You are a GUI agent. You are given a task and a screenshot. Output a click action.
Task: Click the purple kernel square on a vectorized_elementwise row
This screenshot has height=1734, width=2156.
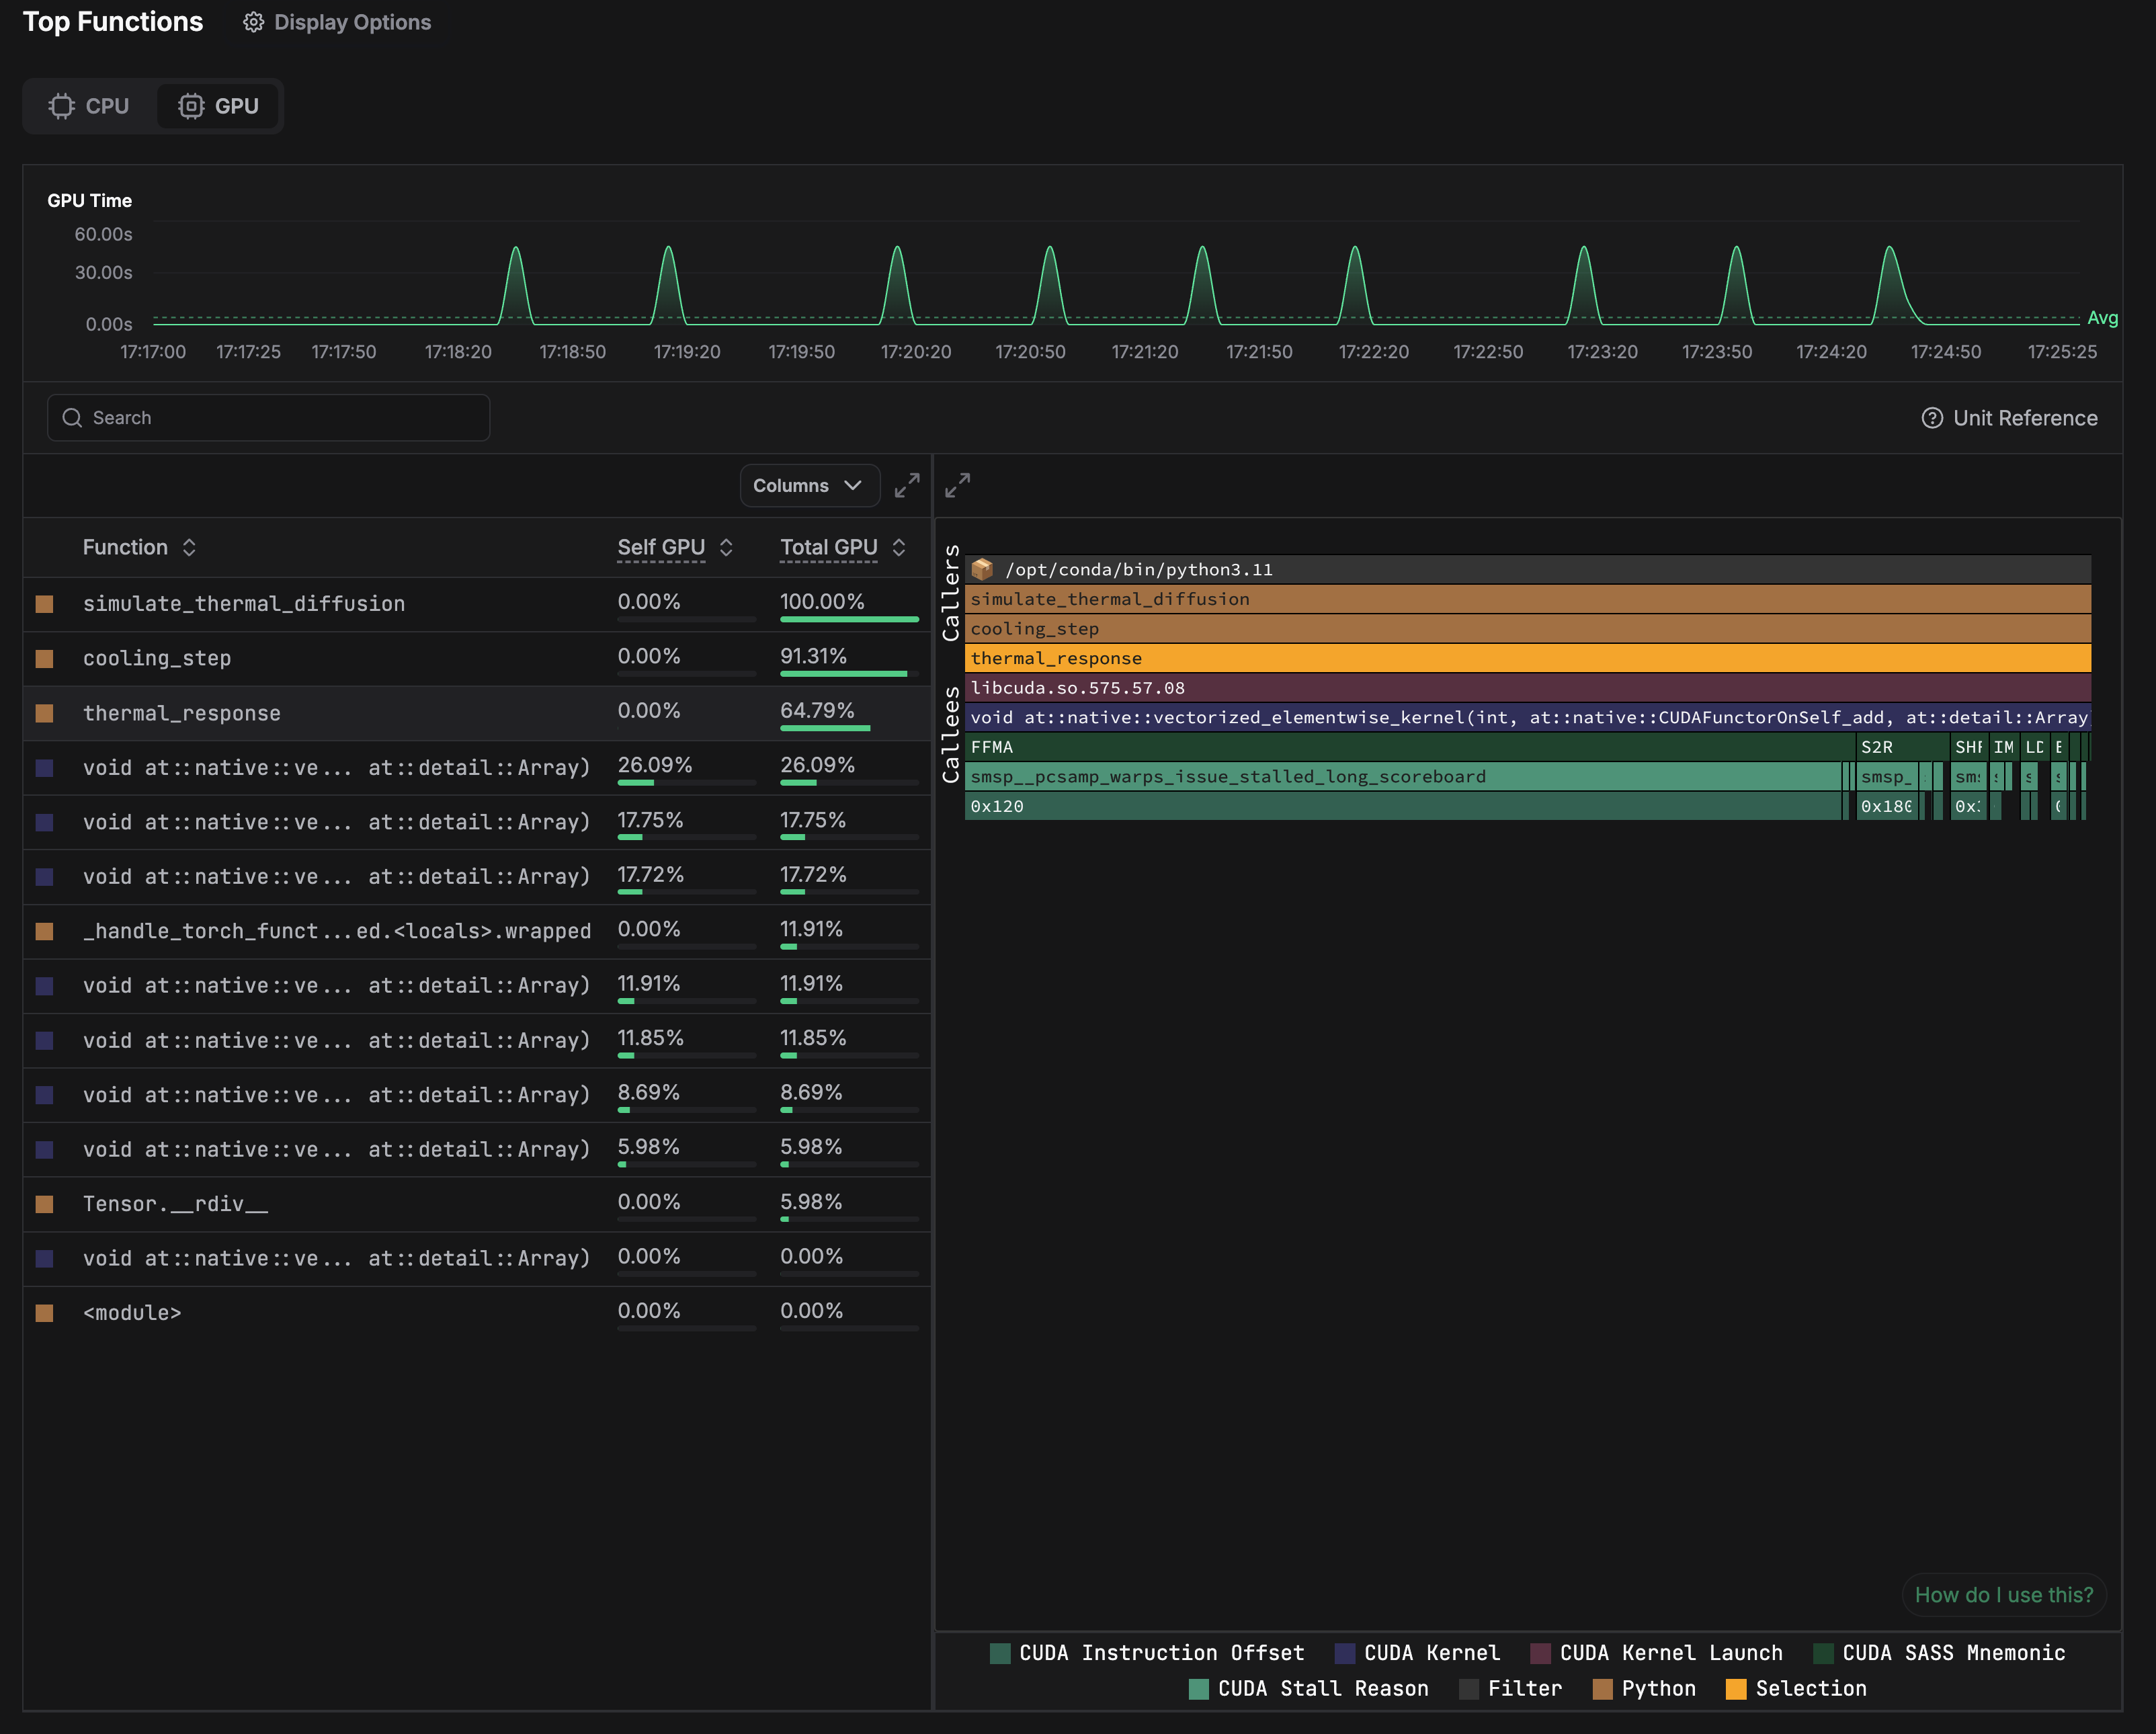45,767
